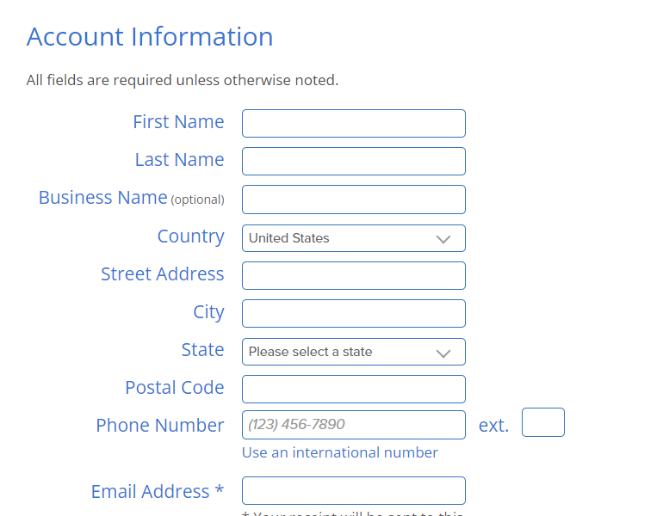Click the Email Address input field
663x516 pixels.
tap(354, 491)
